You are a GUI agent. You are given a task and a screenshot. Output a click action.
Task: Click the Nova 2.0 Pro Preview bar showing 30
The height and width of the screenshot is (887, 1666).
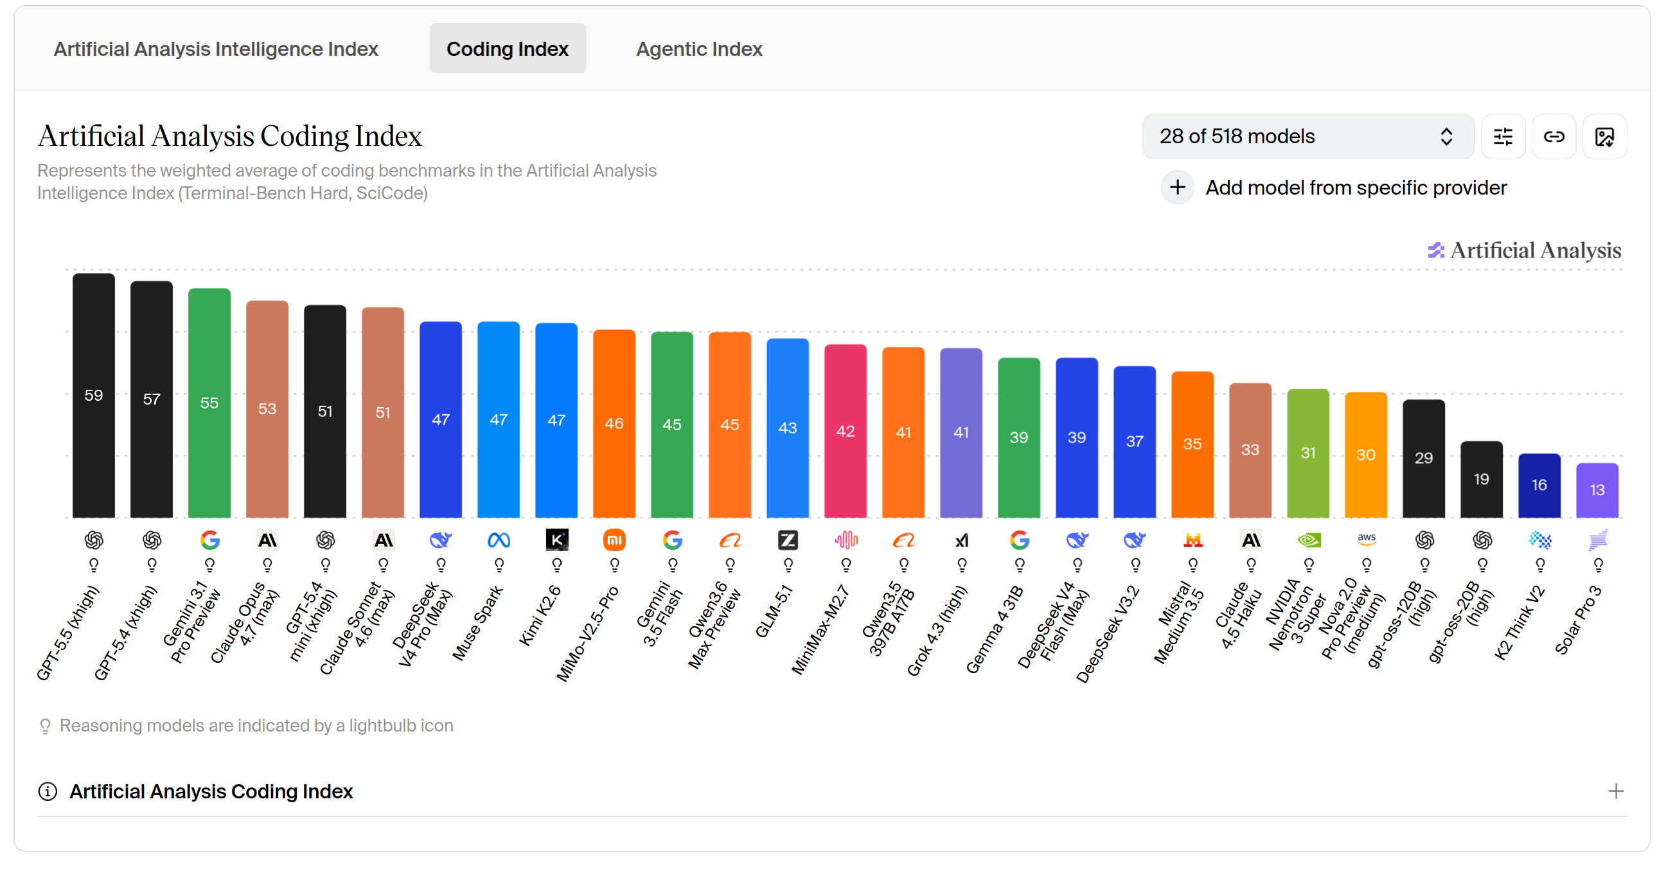(x=1366, y=455)
